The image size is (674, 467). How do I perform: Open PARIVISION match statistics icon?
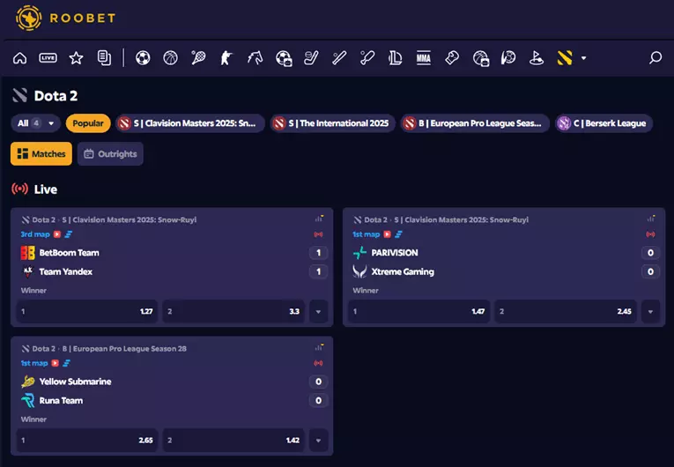651,219
